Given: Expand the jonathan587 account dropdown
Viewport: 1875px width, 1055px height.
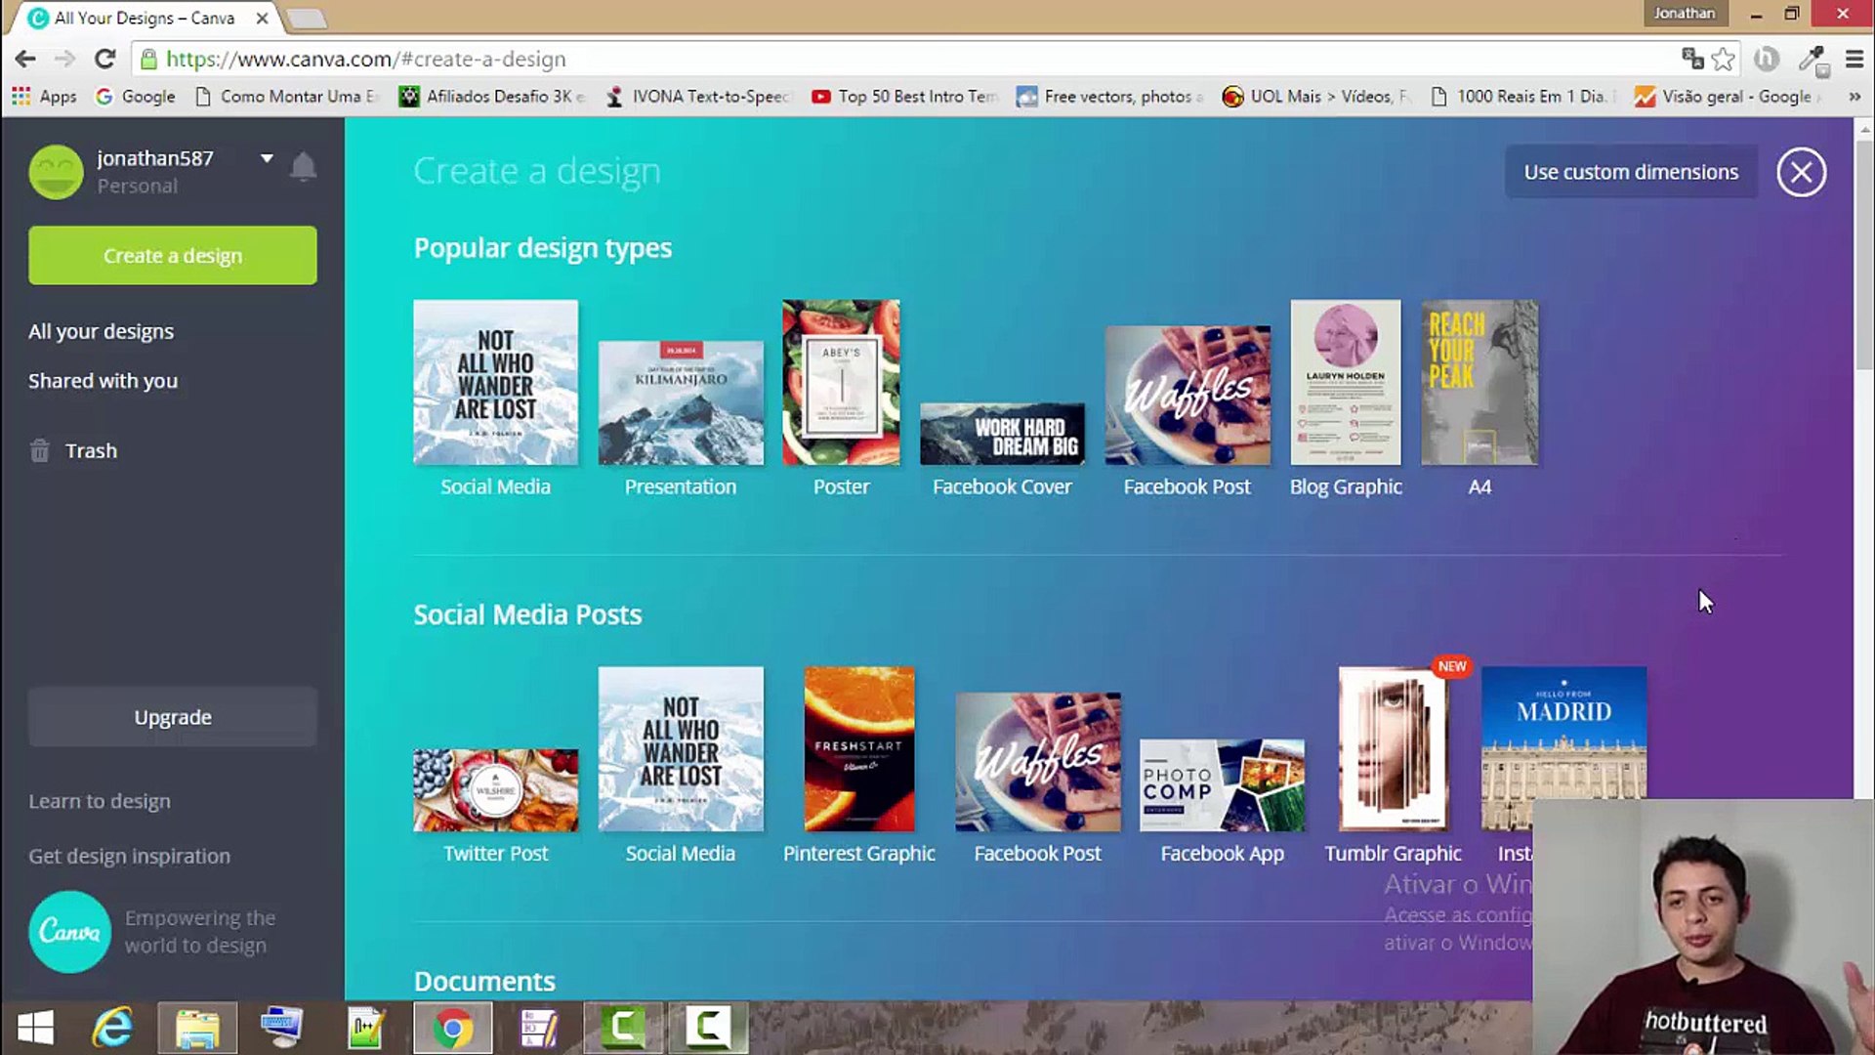Looking at the screenshot, I should click(267, 158).
